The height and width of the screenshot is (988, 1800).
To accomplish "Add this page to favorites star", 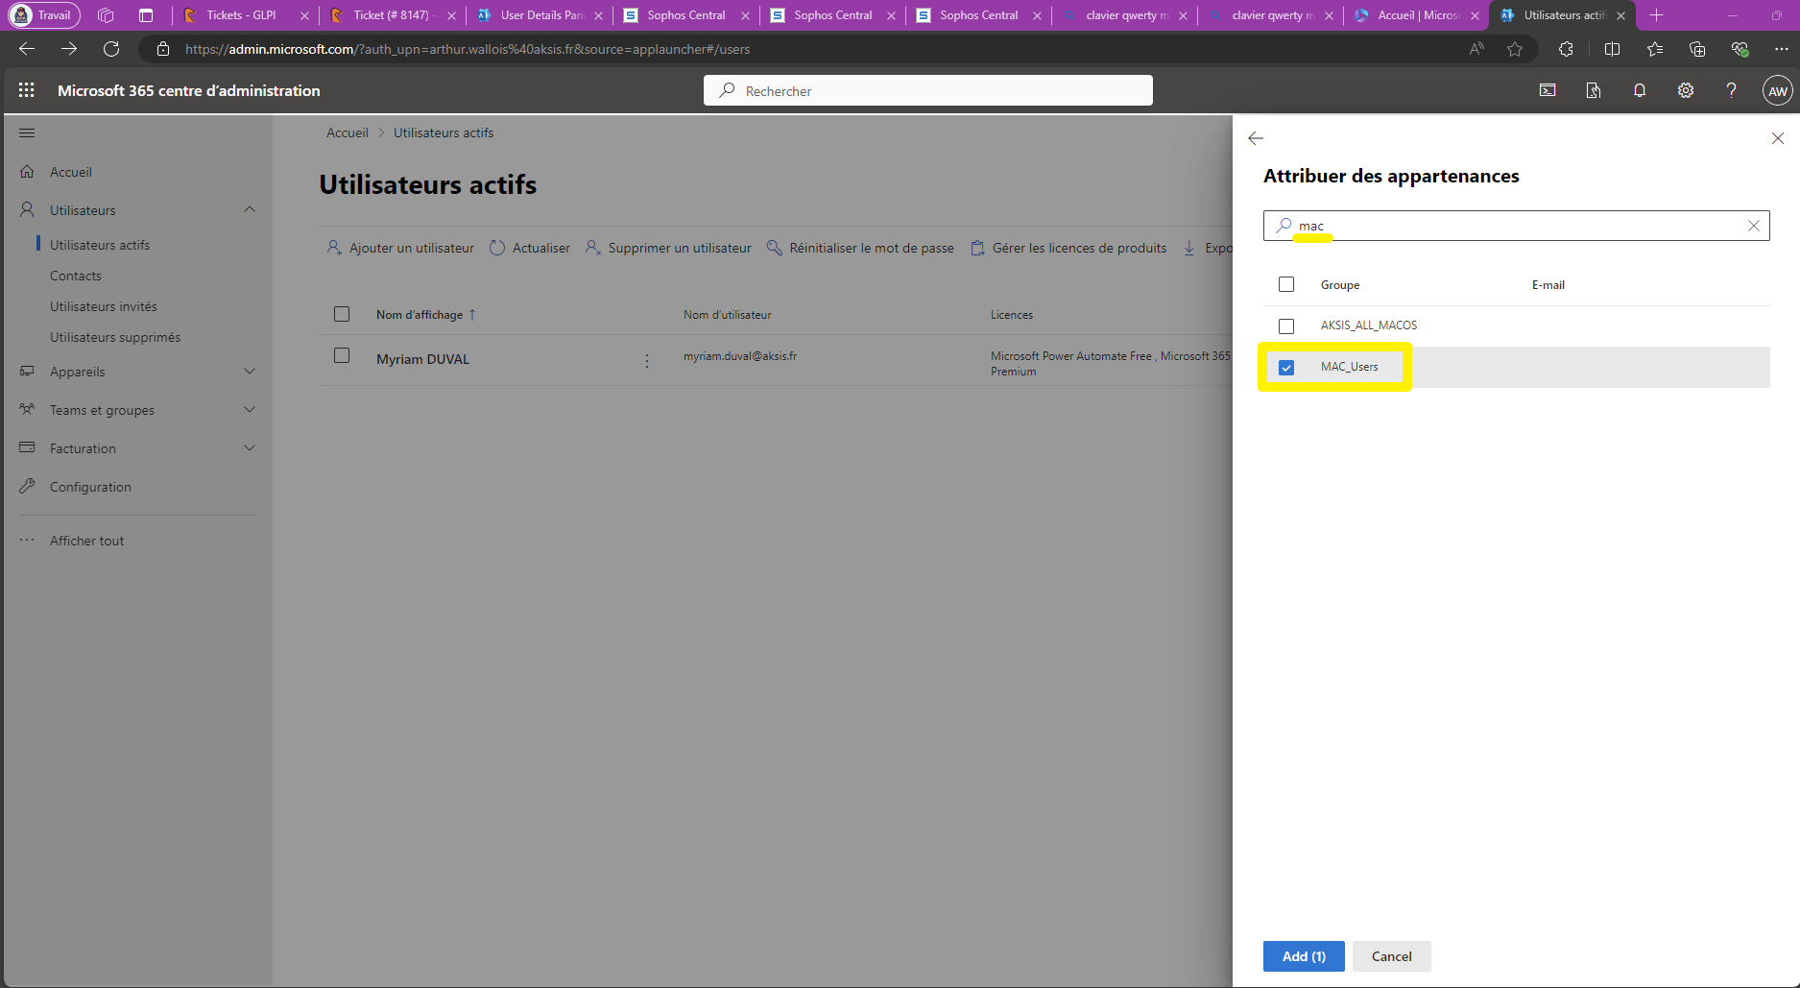I will pyautogui.click(x=1515, y=49).
